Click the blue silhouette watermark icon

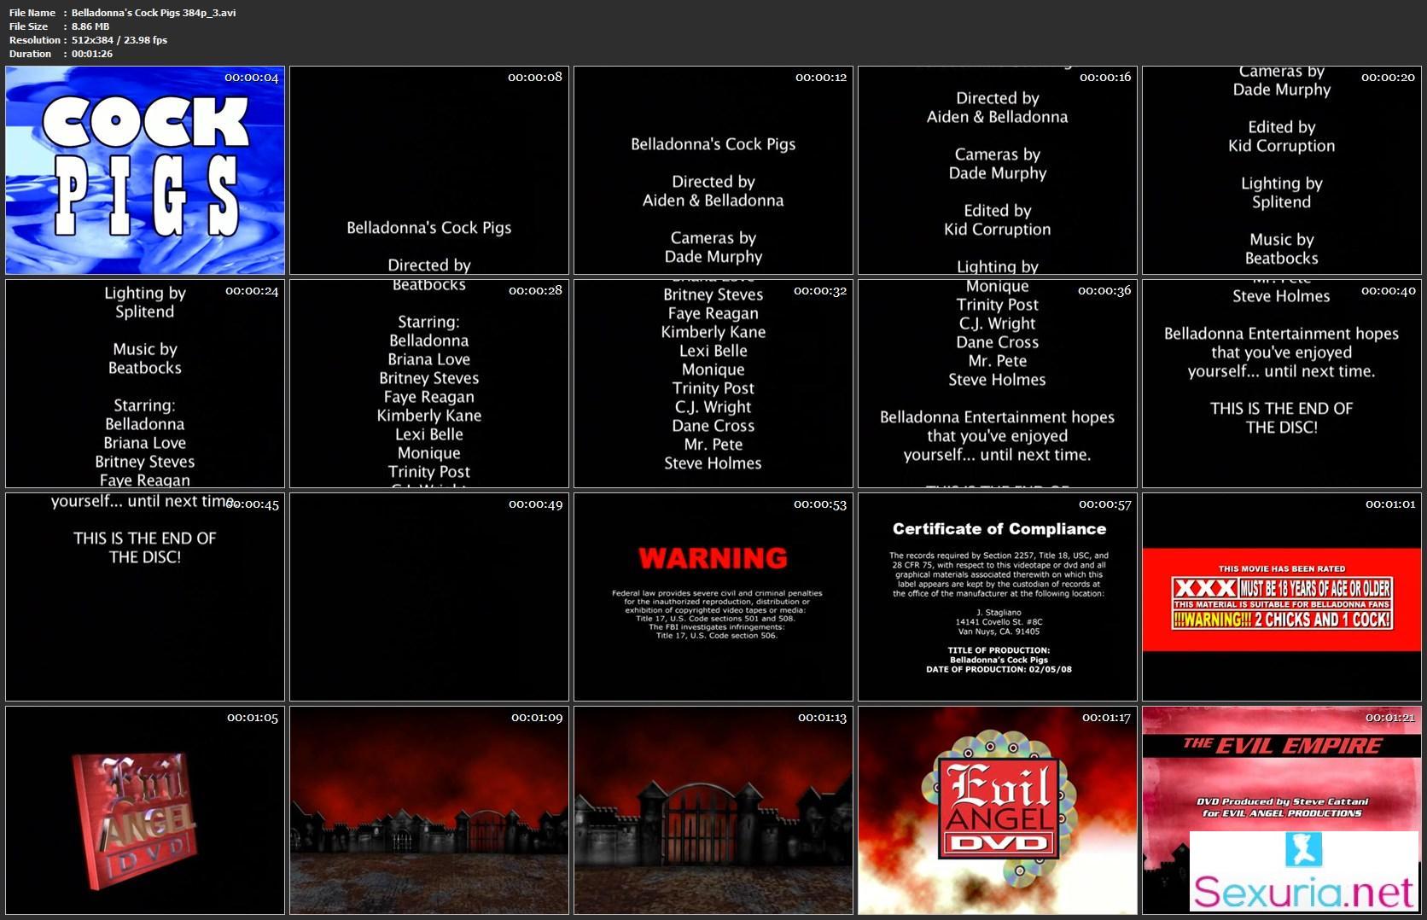coord(1303,850)
